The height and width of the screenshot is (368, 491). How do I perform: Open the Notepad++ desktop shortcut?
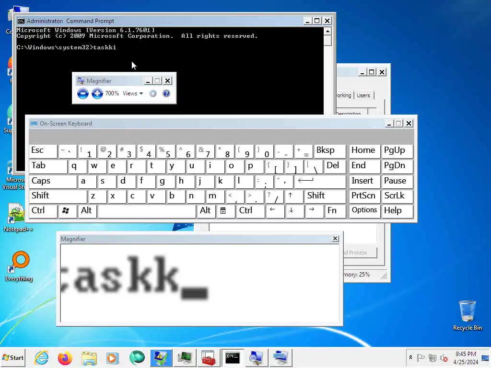19,217
